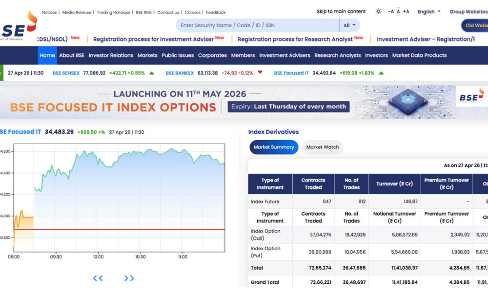488x292 pixels.
Task: Click the Old Website button
Action: 475,25
